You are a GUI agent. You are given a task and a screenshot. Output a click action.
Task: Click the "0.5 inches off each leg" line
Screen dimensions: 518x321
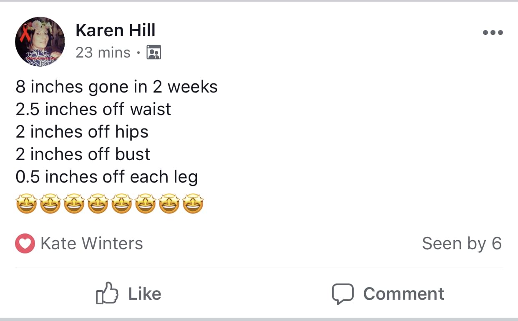(x=107, y=177)
